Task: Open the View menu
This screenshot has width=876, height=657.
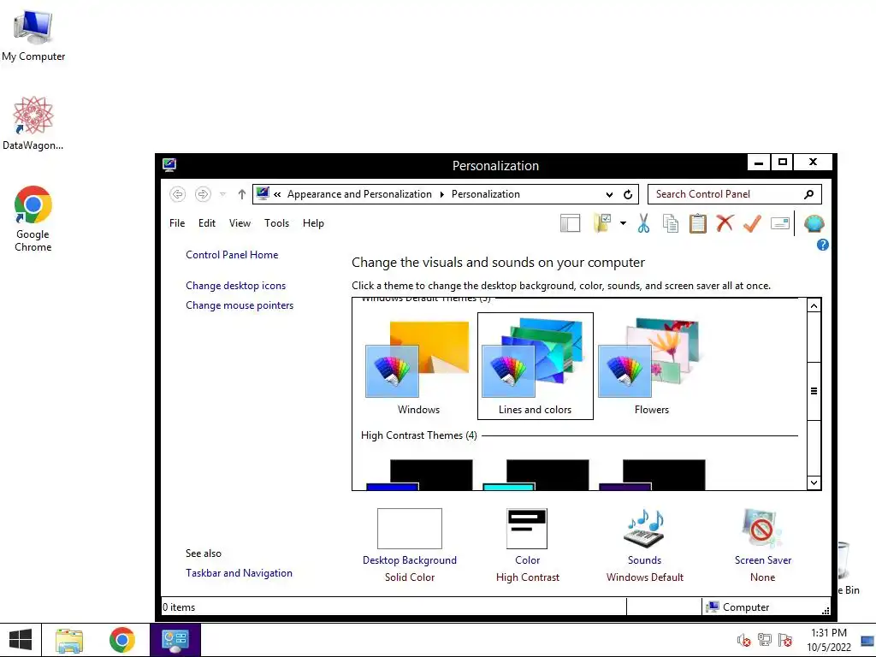Action: (240, 223)
